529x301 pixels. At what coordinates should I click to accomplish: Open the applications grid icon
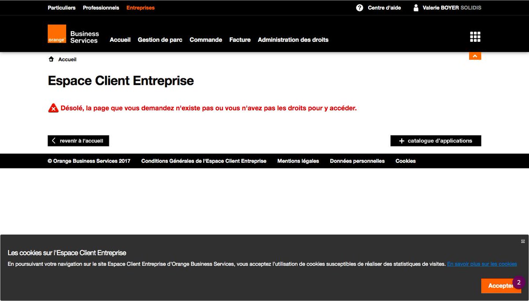point(475,37)
